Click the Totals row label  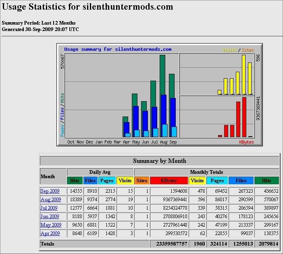click(x=47, y=244)
